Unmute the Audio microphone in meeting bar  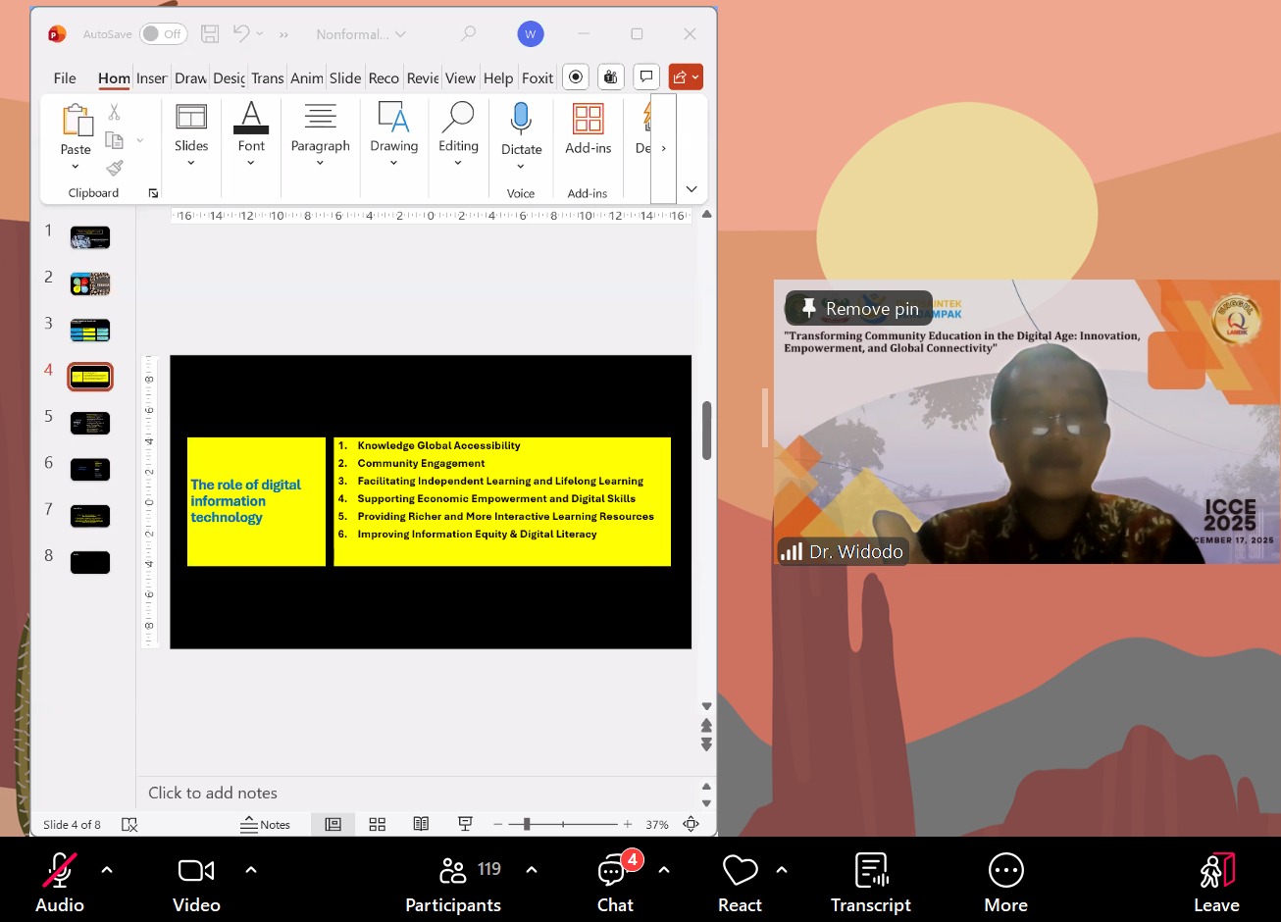click(x=60, y=871)
